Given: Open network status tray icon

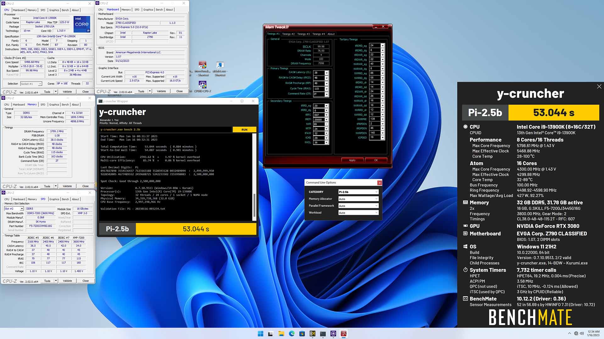Looking at the screenshot, I should point(576,333).
